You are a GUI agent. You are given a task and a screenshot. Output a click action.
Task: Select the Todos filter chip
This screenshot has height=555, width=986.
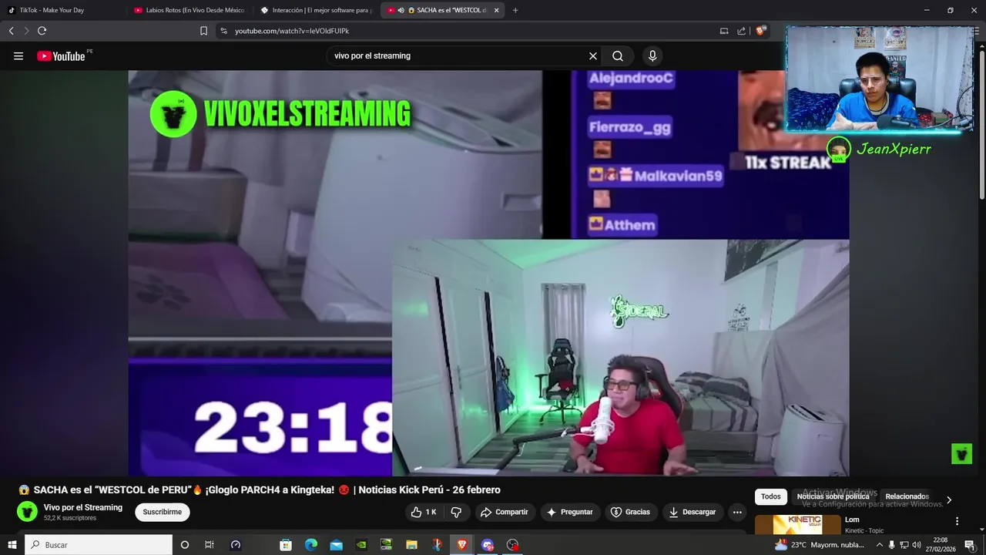771,496
